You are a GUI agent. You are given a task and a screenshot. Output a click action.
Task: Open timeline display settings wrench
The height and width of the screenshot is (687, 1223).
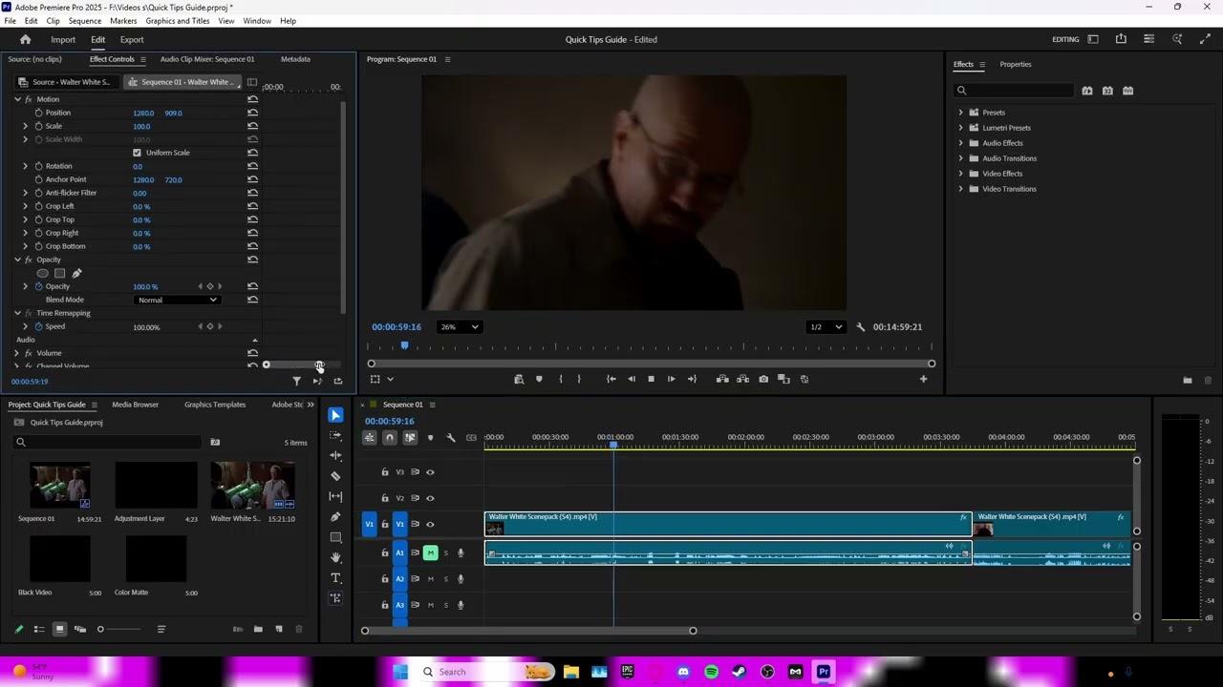[x=451, y=438]
